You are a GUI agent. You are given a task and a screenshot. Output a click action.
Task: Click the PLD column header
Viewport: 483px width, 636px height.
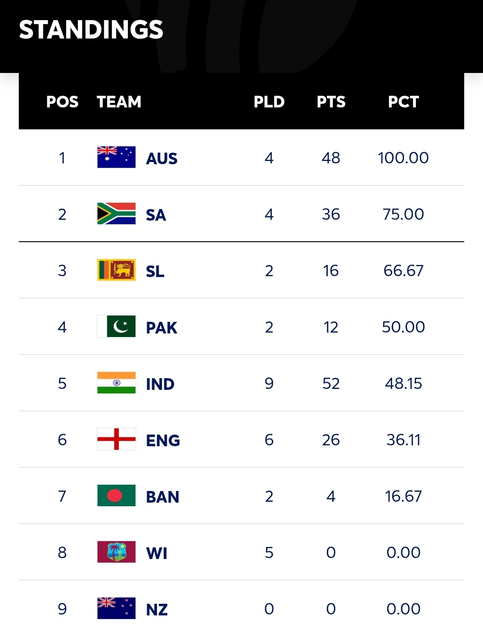pos(269,102)
